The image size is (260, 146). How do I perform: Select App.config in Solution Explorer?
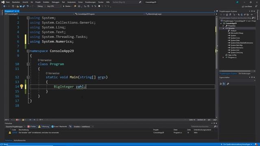coord(232,55)
